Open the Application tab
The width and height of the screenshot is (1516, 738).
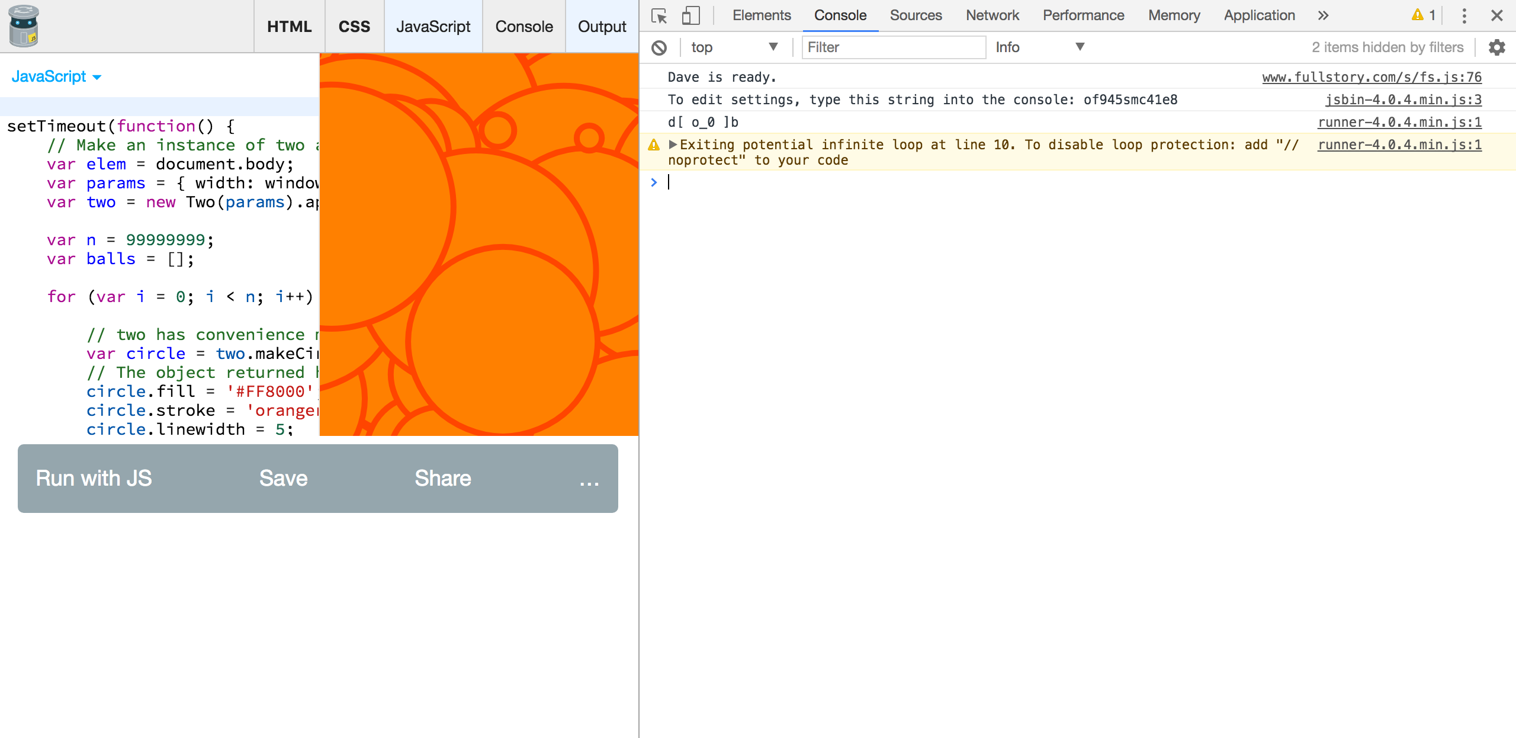(x=1259, y=15)
